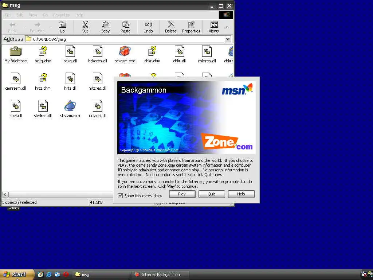Select the shvl.dll file
373x280 pixels.
click(x=15, y=109)
